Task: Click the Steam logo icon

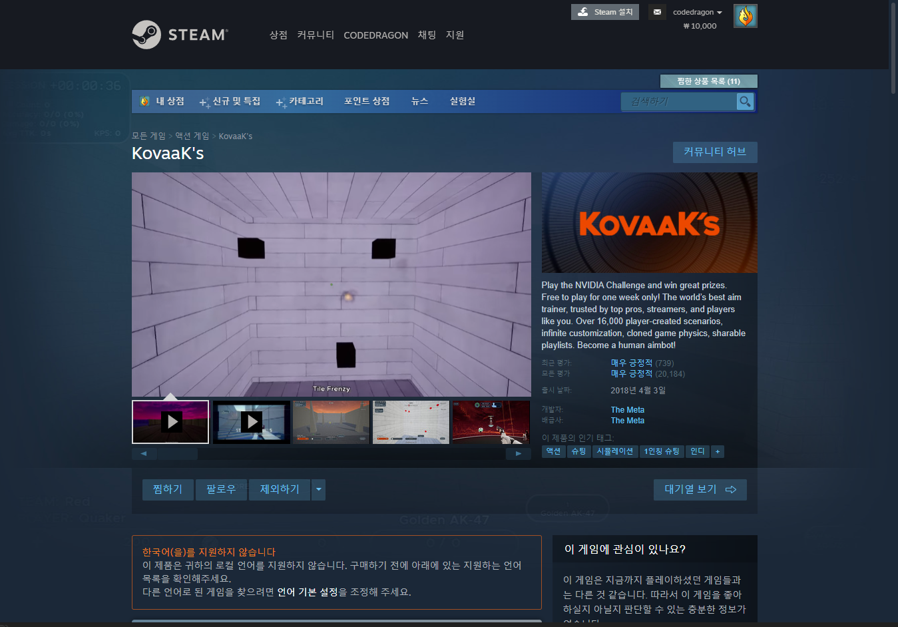Action: 146,35
